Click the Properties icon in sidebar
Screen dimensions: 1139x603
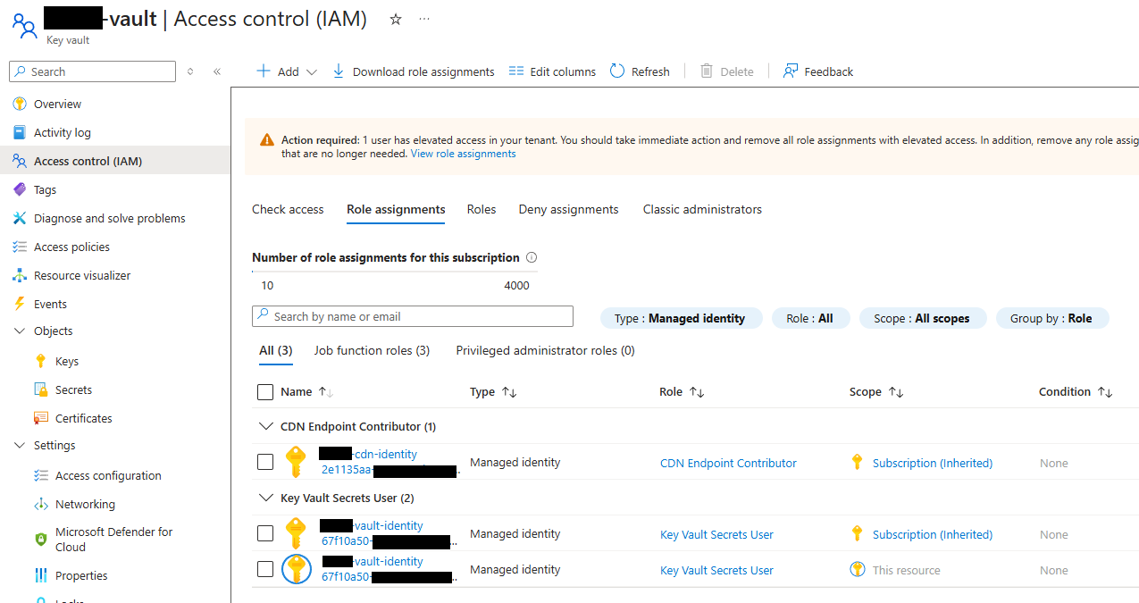tap(40, 575)
